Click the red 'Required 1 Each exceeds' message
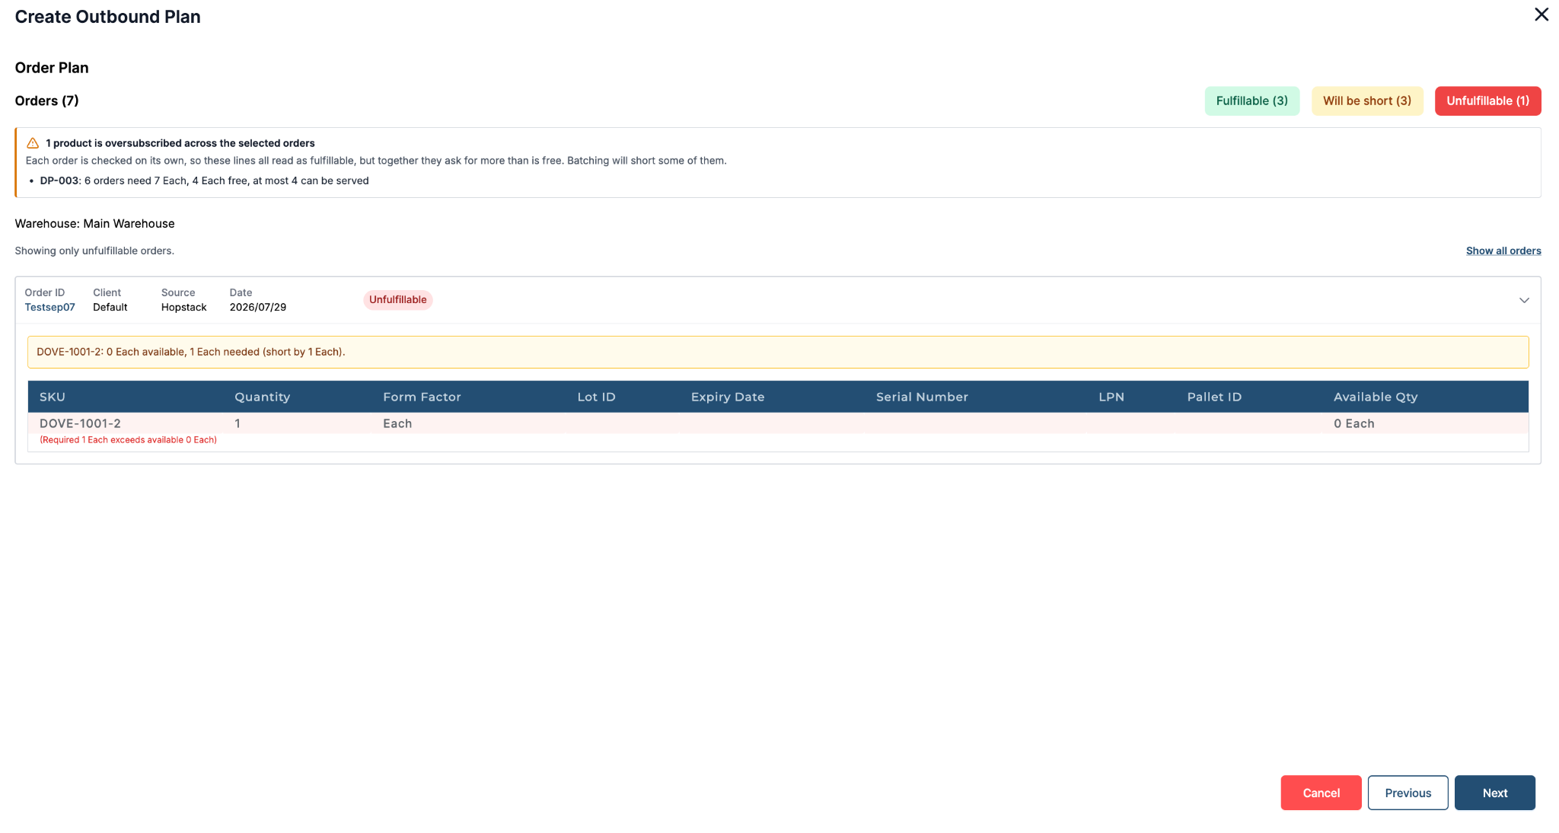Viewport: 1559px width, 833px height. [128, 440]
